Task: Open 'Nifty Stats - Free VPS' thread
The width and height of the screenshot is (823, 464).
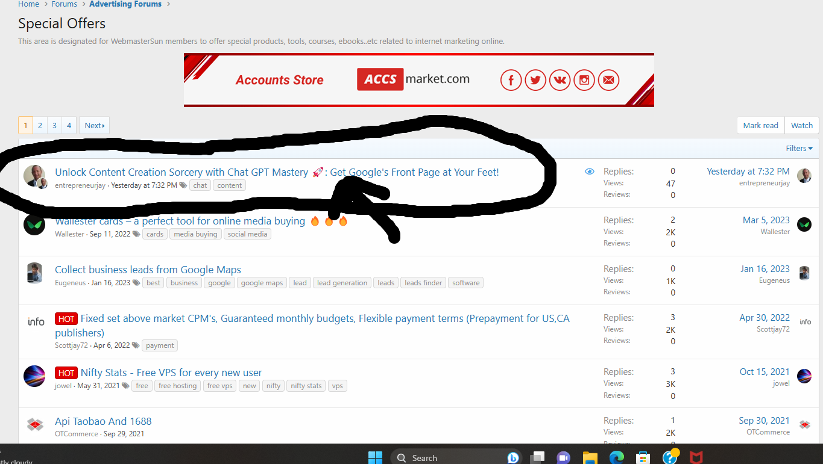Action: (171, 373)
